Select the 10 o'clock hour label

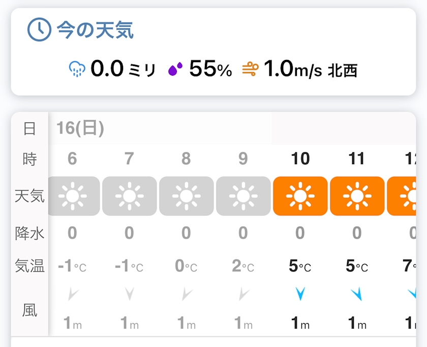300,159
